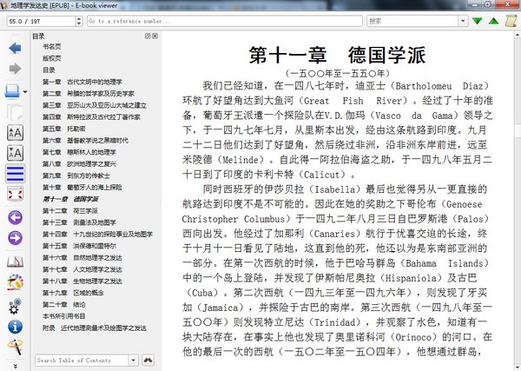Screen dimensions: 521x371
Task: Jump to 第四章 in the contents list
Action: [x=91, y=117]
